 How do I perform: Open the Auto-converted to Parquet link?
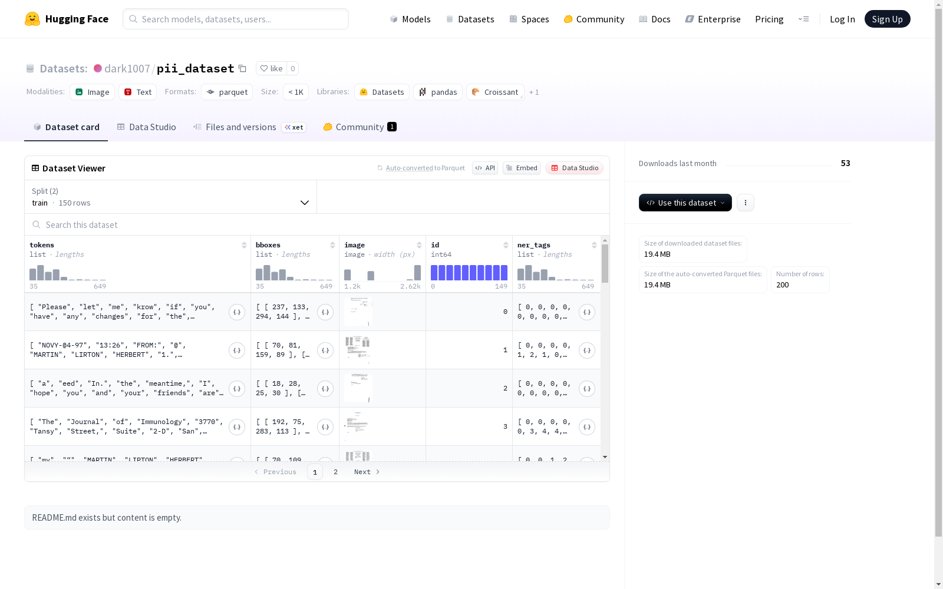[x=409, y=168]
